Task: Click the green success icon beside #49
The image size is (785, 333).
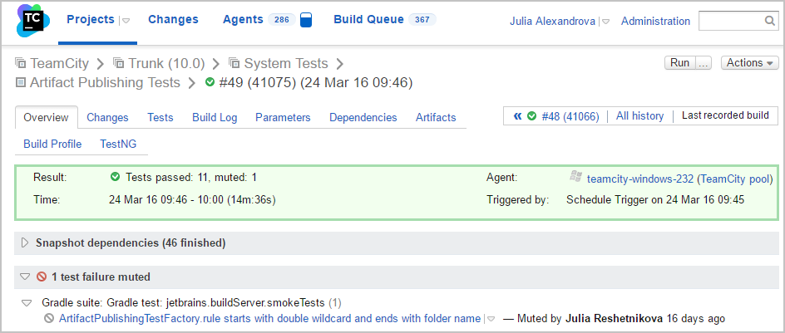Action: click(210, 82)
